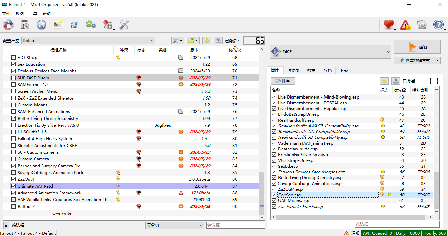This screenshot has height=236, width=448.
Task: Click the mod list create backup icon
Action: pos(218,41)
